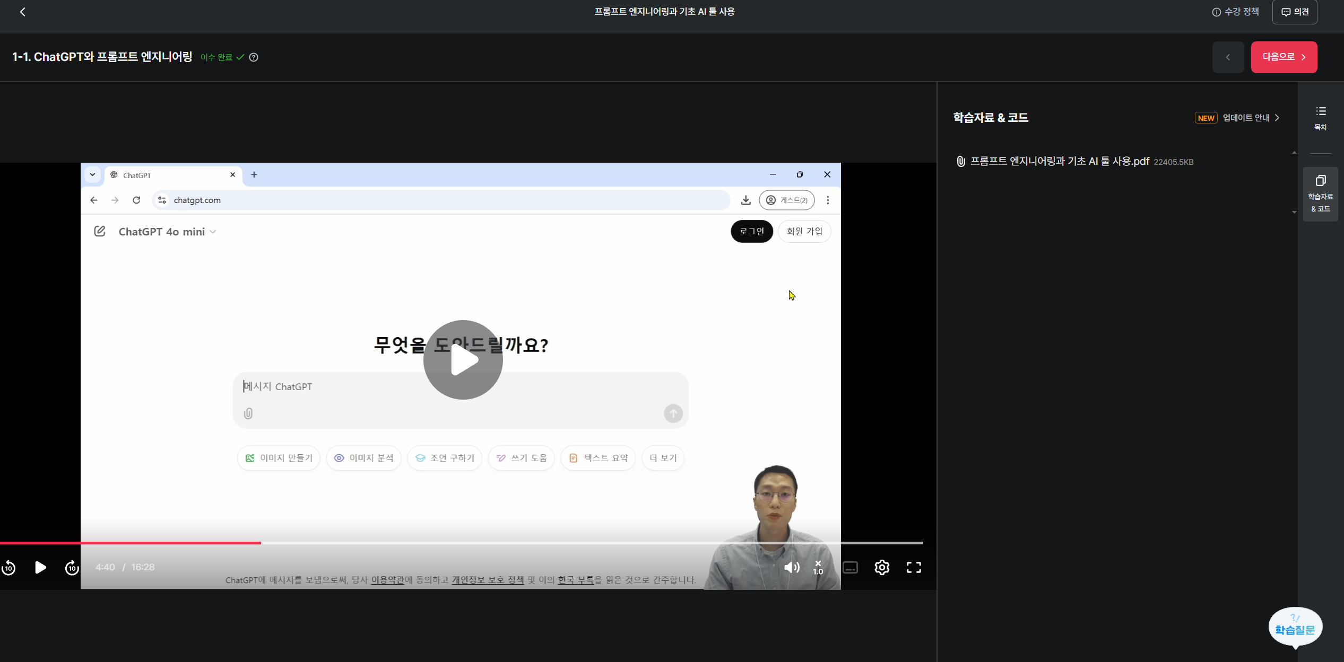Select the 이미지 만들기 suggestion chip

pos(279,458)
